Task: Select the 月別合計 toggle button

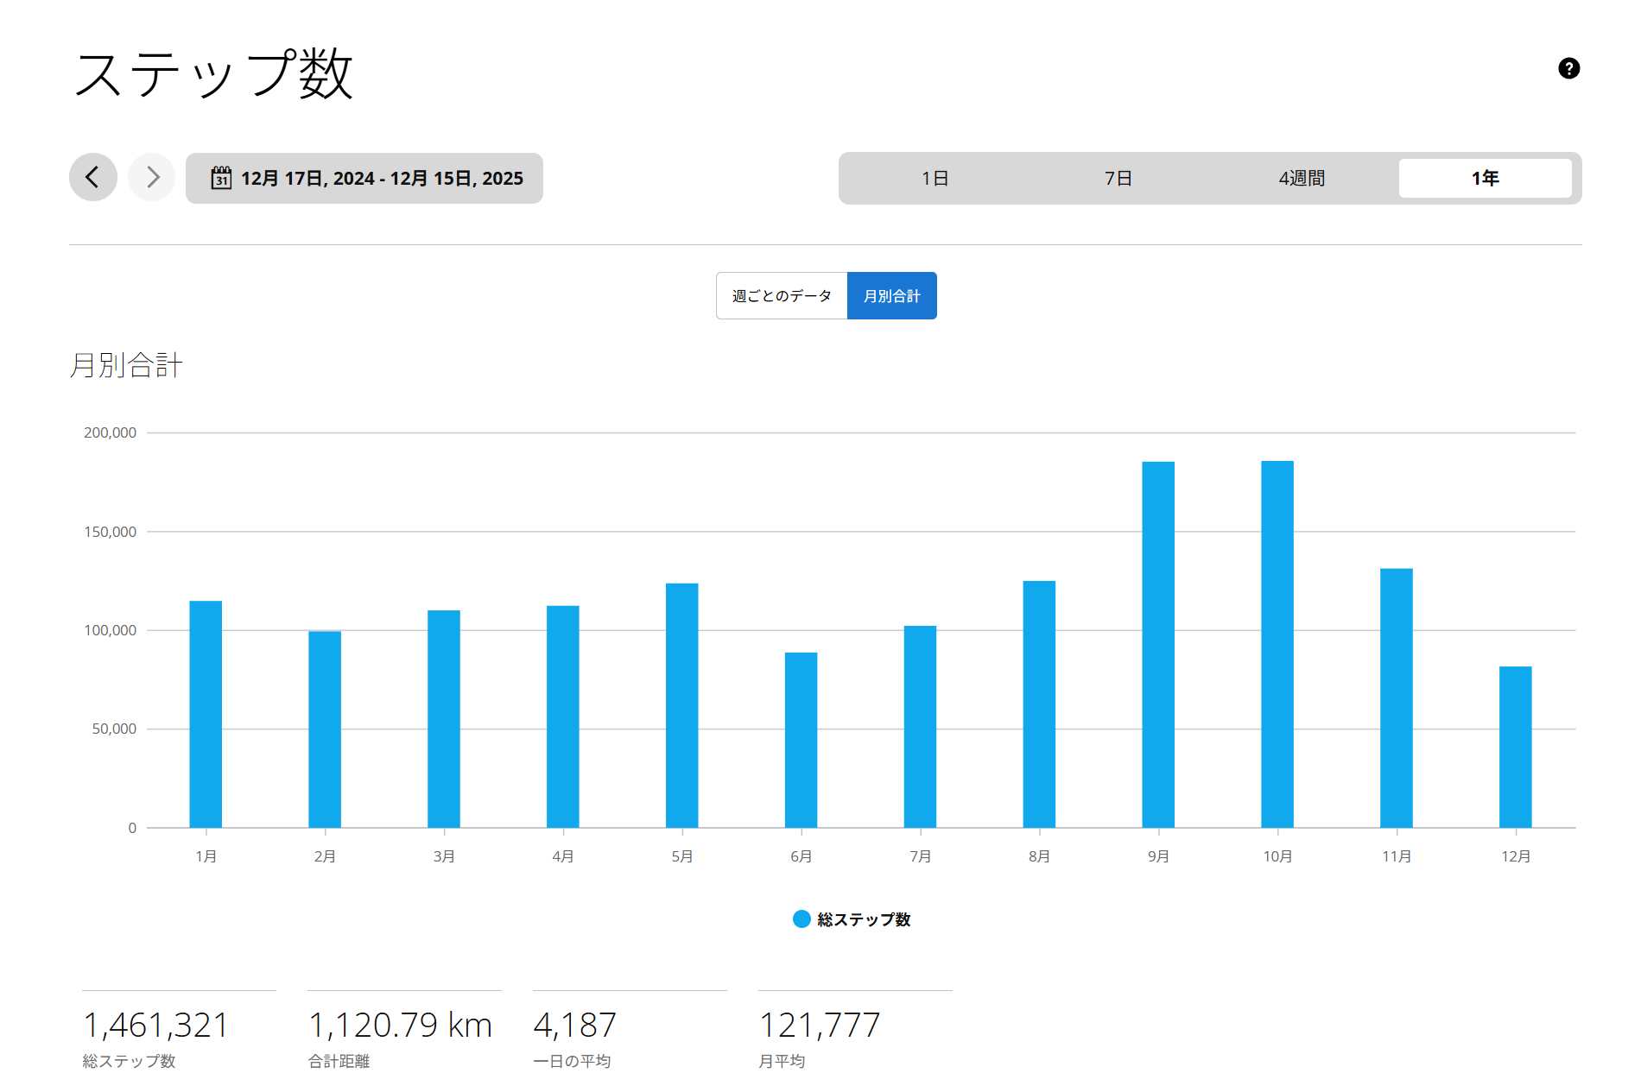Action: tap(891, 296)
